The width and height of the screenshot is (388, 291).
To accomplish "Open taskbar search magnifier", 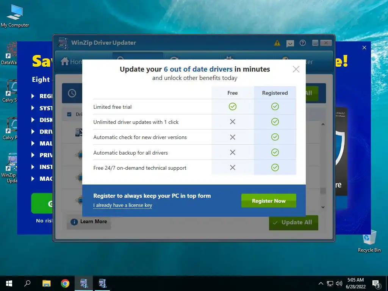I will pyautogui.click(x=27, y=283).
